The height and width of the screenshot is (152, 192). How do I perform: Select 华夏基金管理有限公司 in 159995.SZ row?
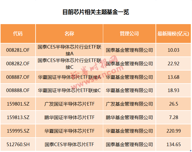(129, 131)
